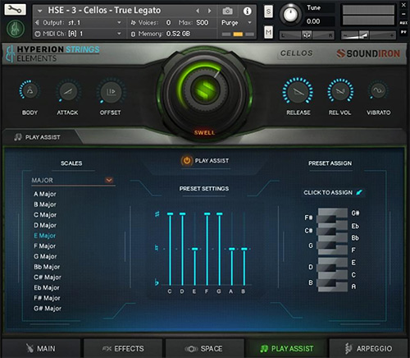Select the Play Assist tab
Screen dimensions: 410x358
tap(286, 348)
